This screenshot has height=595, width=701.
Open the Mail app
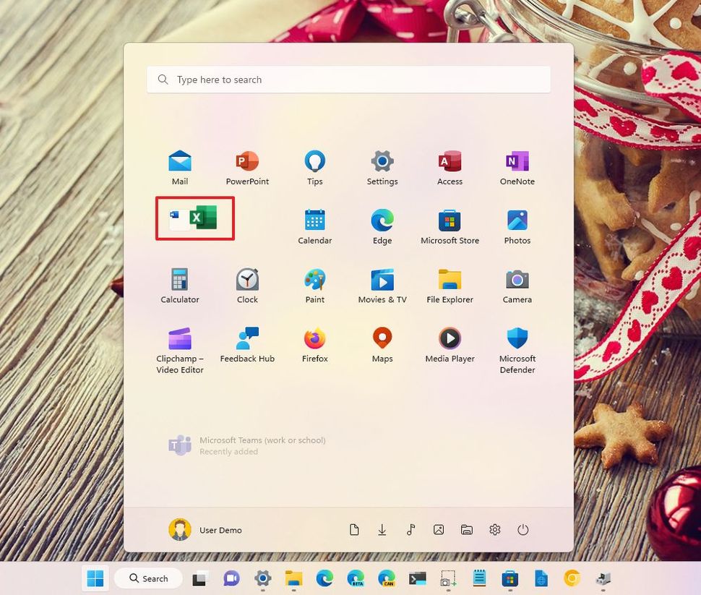[x=179, y=160]
